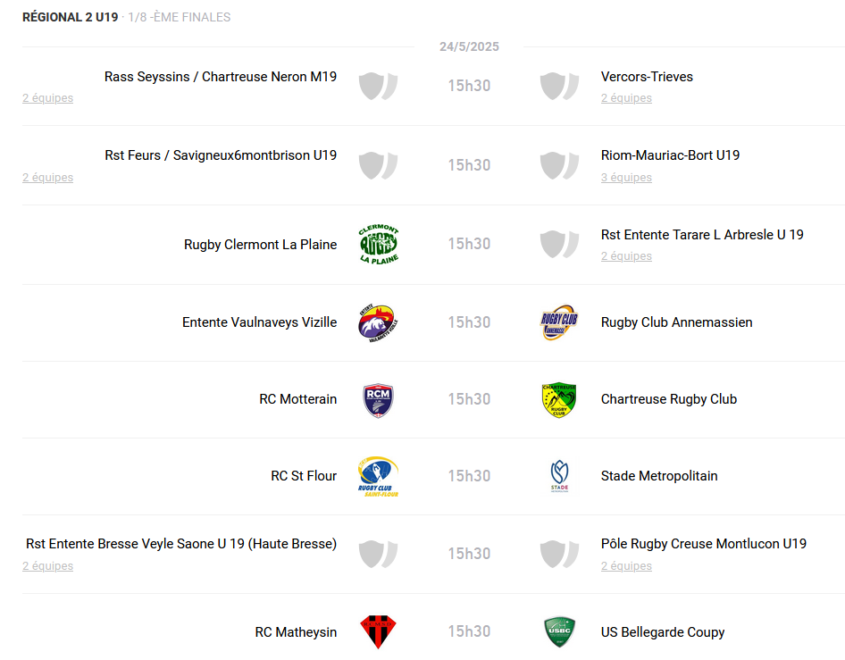Click the RC Matheysin team name
Viewport: 845px width, 660px height.
pyautogui.click(x=296, y=632)
